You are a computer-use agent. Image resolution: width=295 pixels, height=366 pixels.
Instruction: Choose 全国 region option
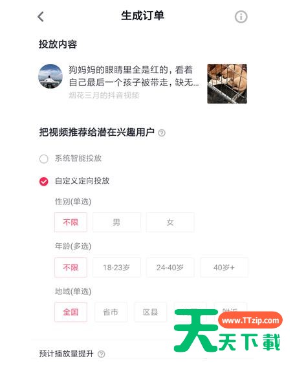coord(71,312)
